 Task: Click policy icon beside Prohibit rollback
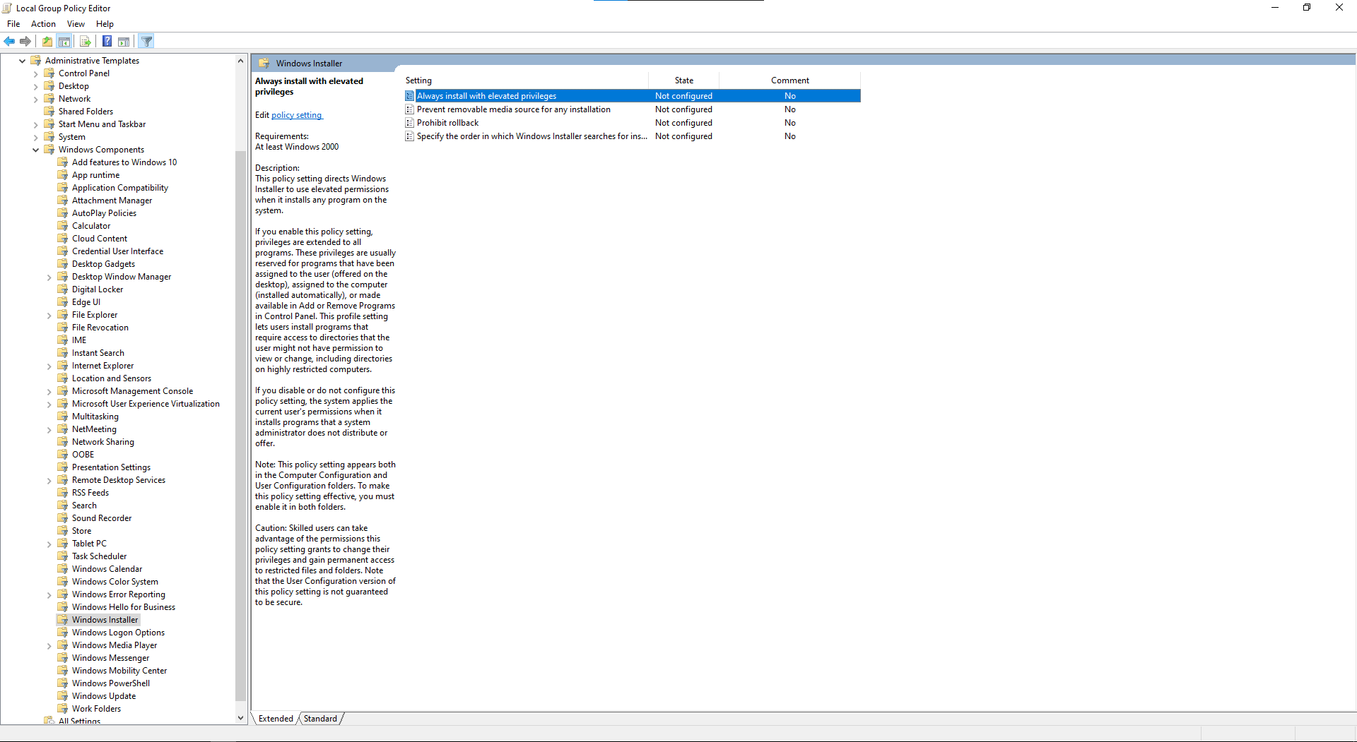(409, 123)
